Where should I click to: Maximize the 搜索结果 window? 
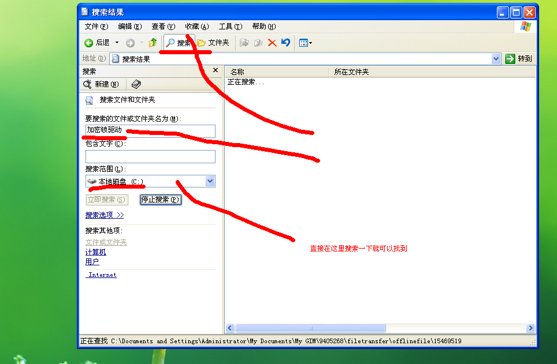click(x=516, y=13)
